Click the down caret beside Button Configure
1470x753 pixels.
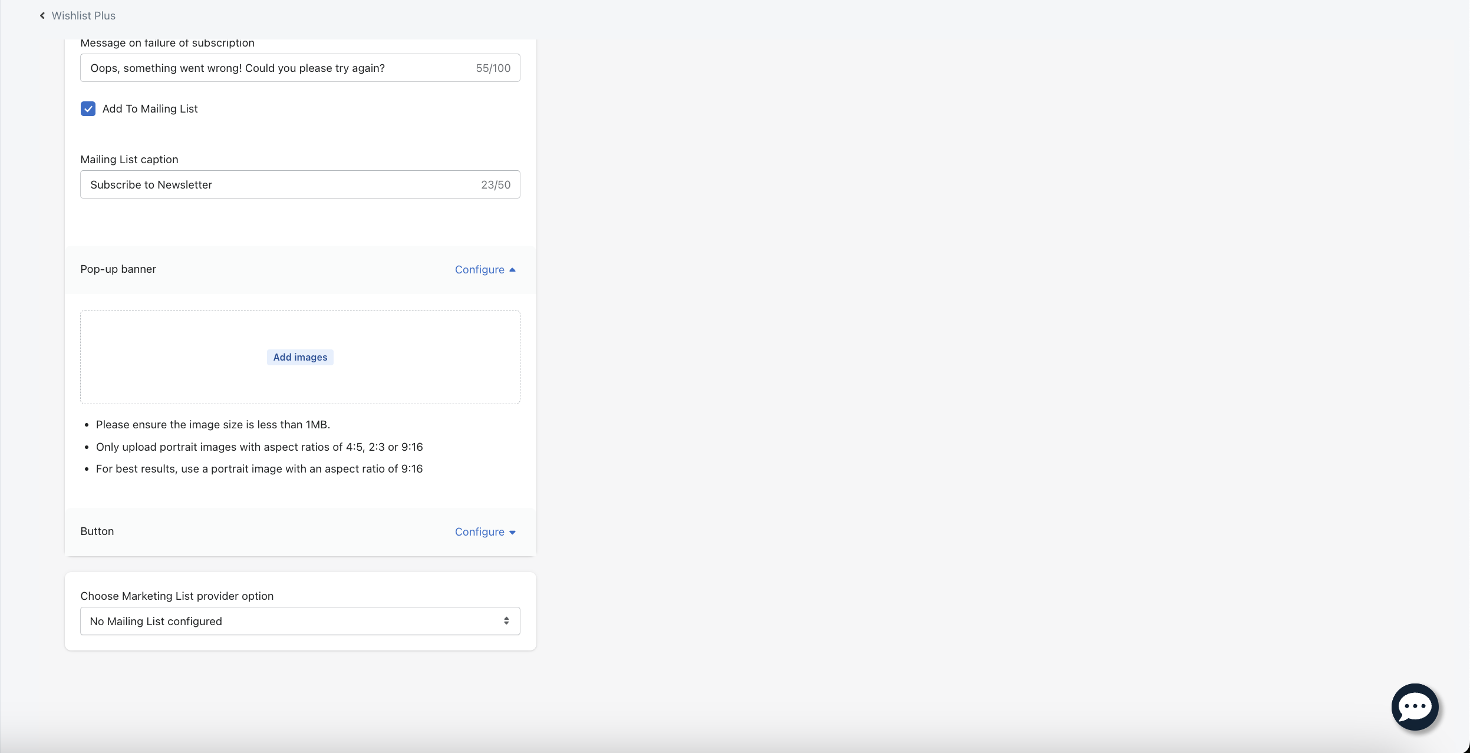(512, 533)
